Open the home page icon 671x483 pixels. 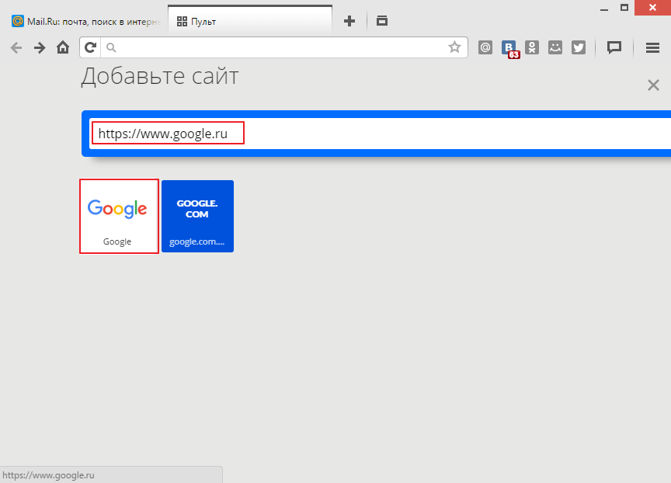coord(63,47)
